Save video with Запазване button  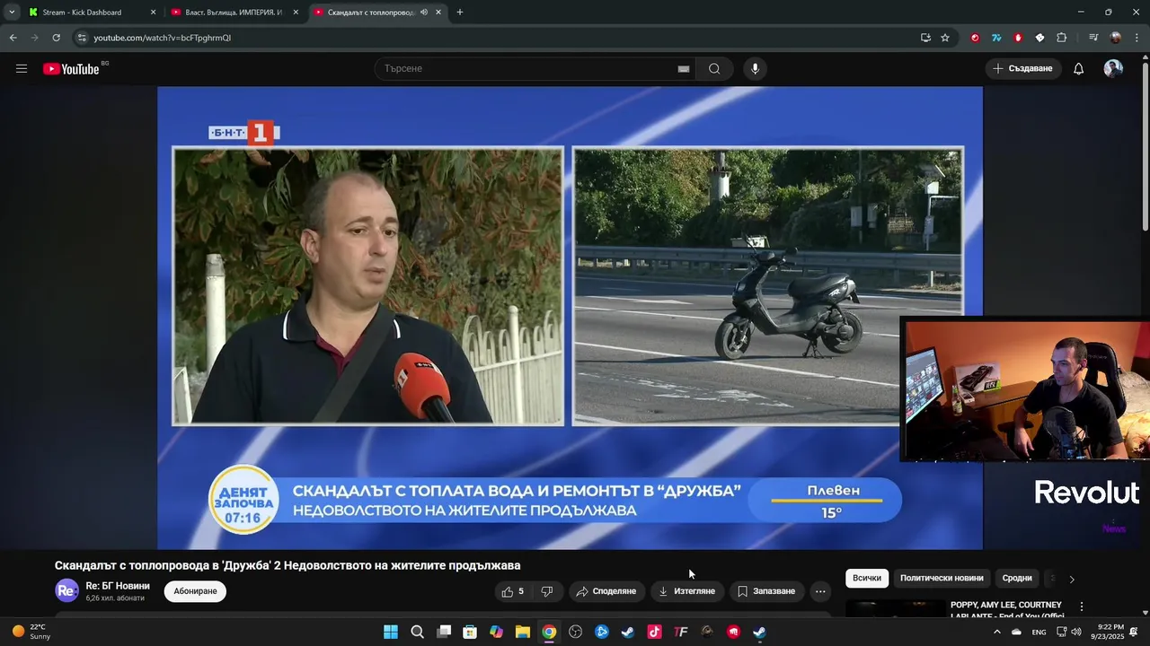click(x=766, y=591)
